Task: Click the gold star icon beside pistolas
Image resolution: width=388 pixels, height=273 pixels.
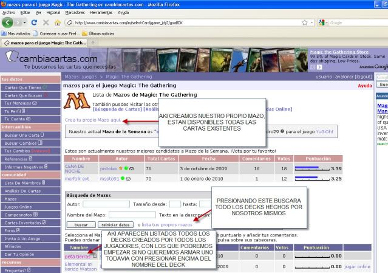Action: coord(121,168)
